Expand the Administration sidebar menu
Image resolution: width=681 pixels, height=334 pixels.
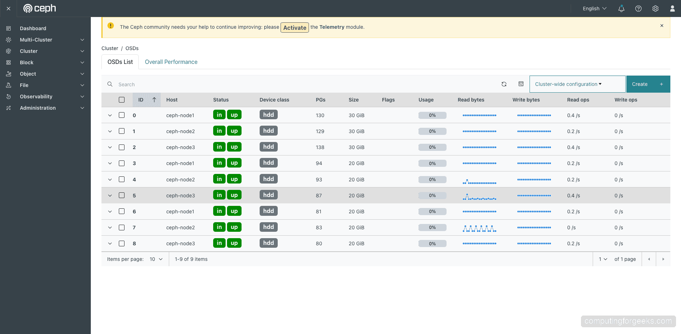38,108
